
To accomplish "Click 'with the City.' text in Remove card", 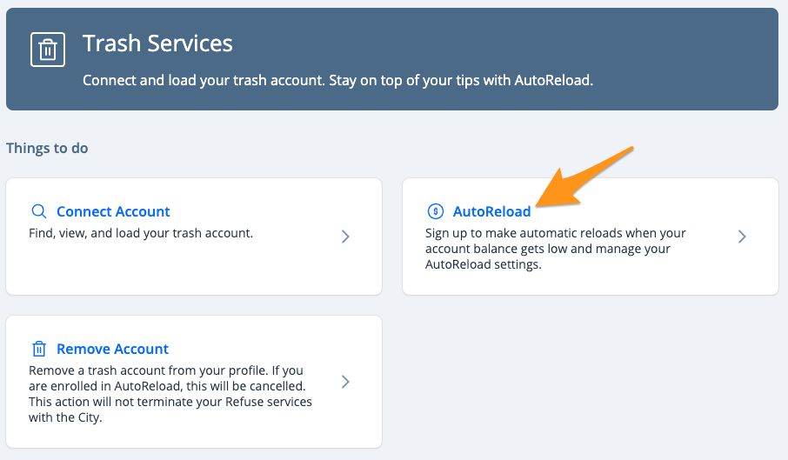I will click(x=65, y=417).
